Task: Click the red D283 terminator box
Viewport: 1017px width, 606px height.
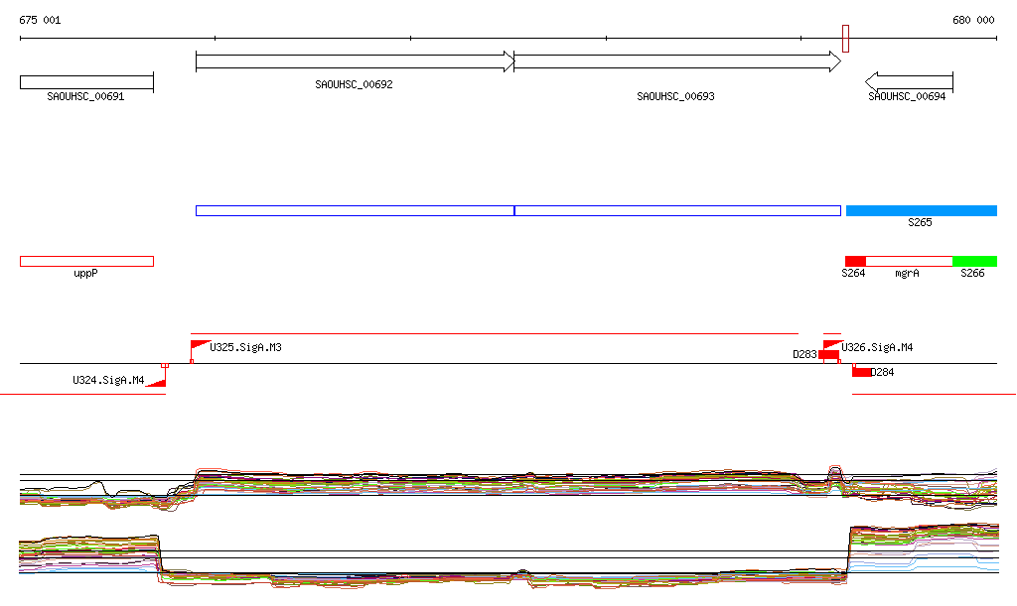Action: [828, 355]
